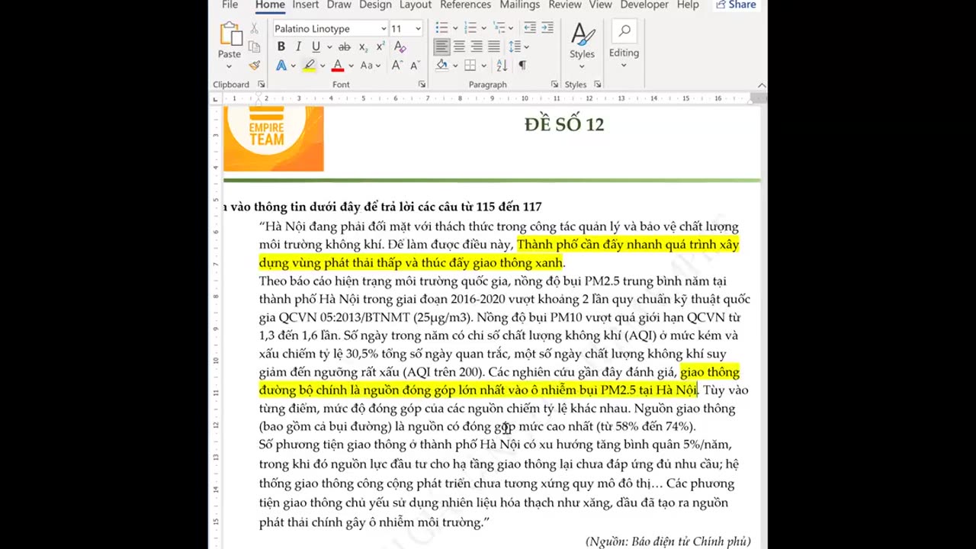Image resolution: width=976 pixels, height=549 pixels.
Task: Apply a multilevel list
Action: (499, 28)
